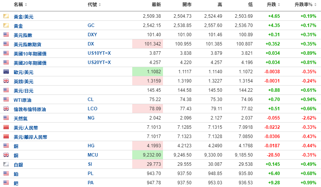Click the China flag next to 美元/人民幣

click(x=6, y=127)
